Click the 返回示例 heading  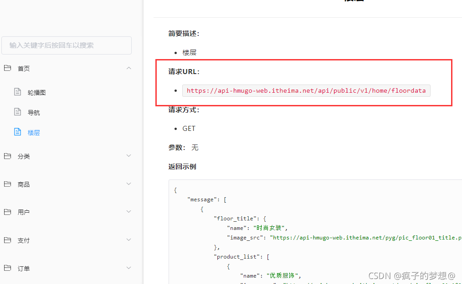coord(182,167)
